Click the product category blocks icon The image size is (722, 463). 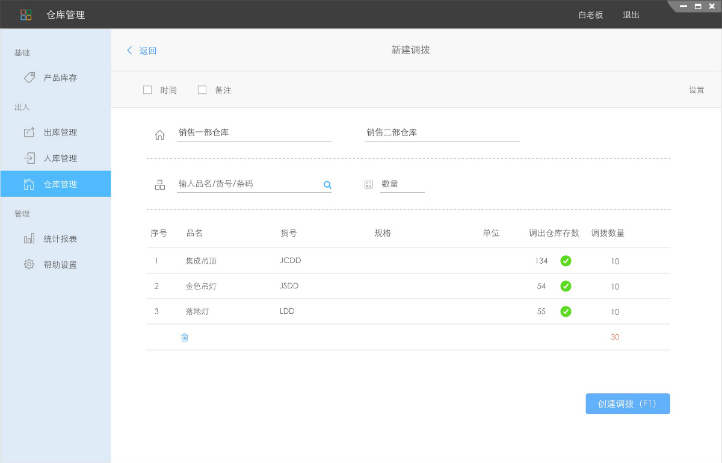(x=160, y=185)
